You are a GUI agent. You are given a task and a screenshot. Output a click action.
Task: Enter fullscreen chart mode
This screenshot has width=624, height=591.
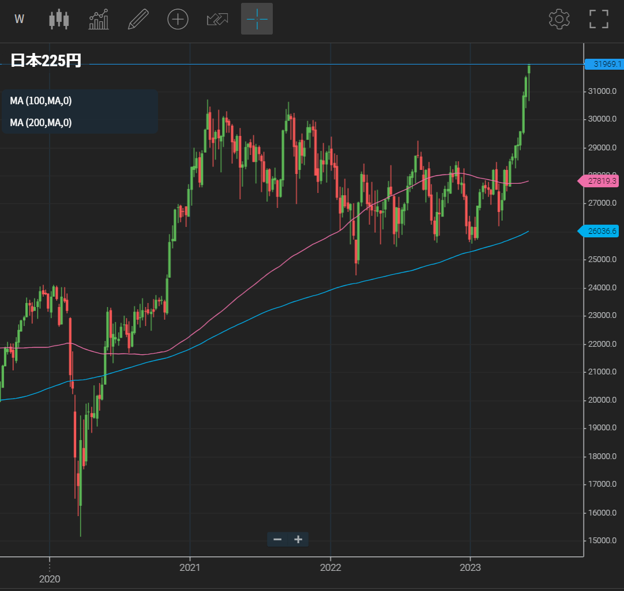point(599,19)
